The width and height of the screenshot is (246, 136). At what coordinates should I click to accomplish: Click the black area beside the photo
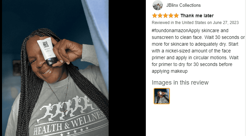tap(127, 68)
